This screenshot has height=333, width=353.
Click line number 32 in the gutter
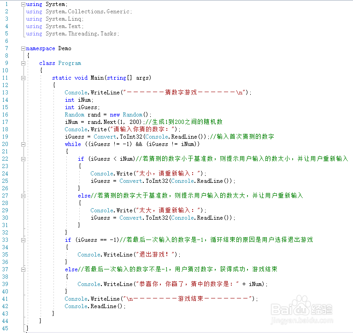click(5, 233)
